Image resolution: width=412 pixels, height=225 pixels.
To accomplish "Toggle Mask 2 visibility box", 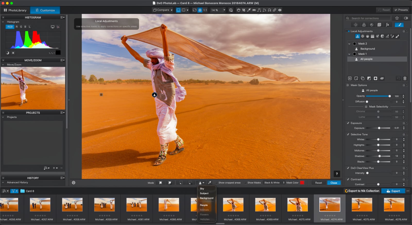I will click(354, 44).
